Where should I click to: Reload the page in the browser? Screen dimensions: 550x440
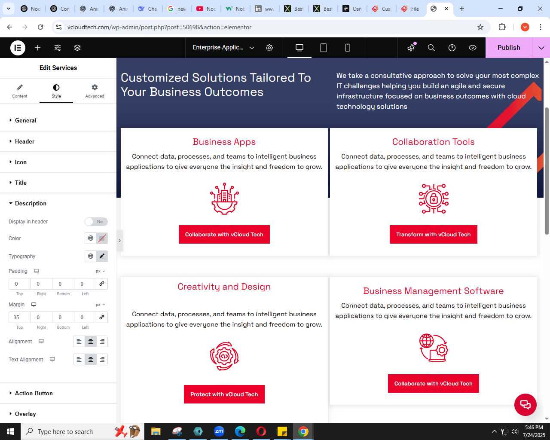[40, 27]
